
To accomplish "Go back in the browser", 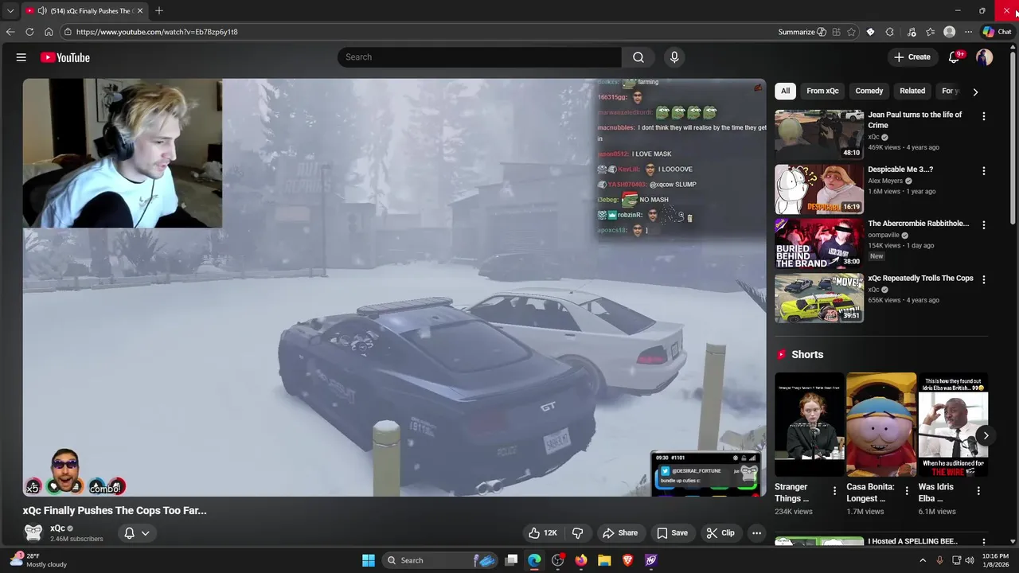I will tap(10, 32).
